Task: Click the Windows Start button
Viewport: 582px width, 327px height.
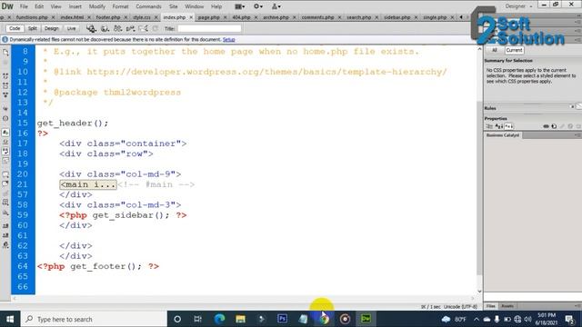Action: pos(10,319)
